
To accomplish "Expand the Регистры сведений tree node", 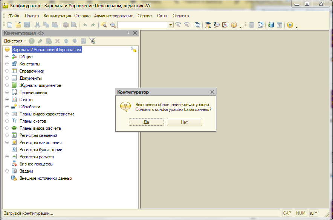I will coord(7,135).
